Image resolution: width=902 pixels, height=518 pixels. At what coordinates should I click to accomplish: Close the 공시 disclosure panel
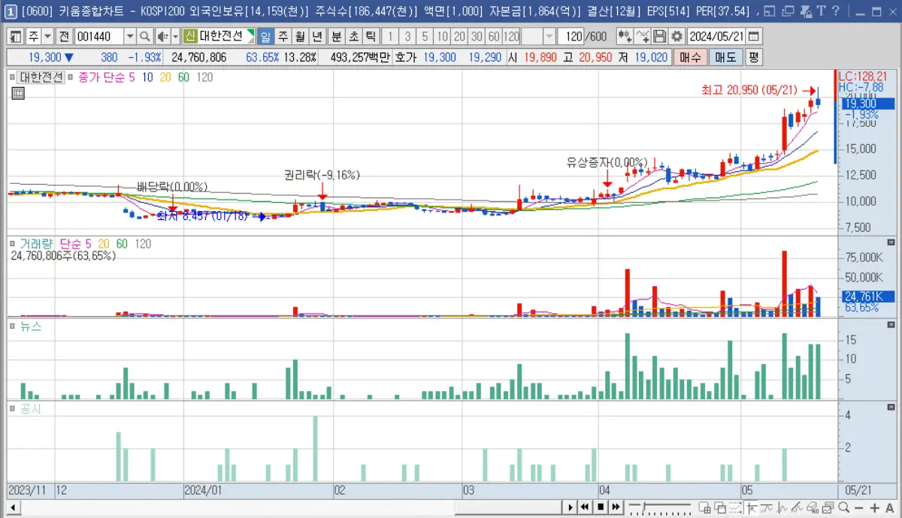(x=891, y=408)
